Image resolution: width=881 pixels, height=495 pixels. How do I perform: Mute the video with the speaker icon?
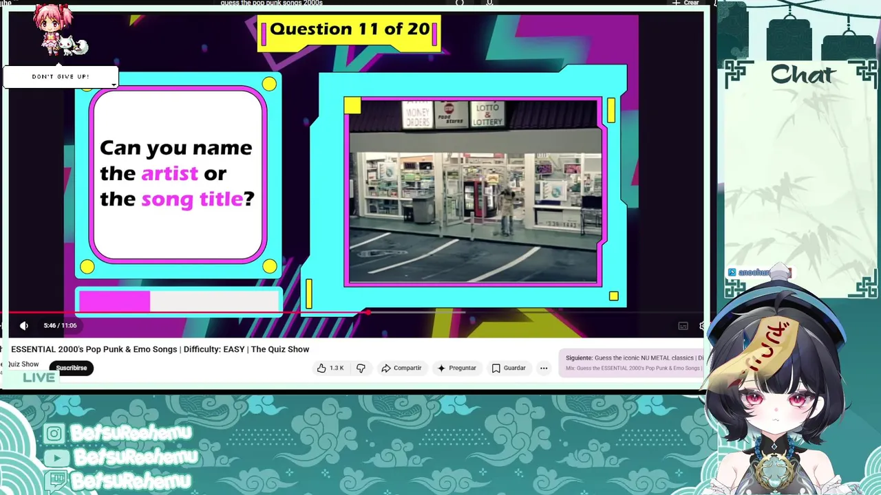[24, 326]
